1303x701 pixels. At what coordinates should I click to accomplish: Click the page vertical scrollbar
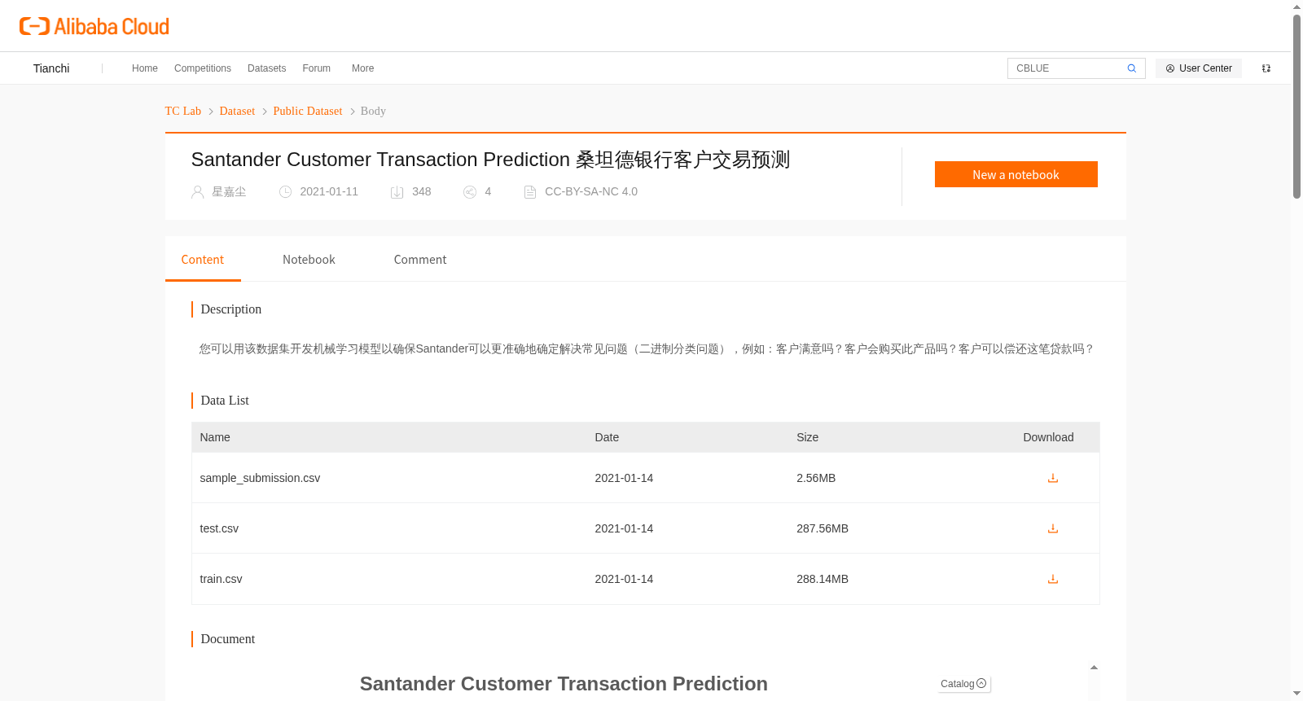pyautogui.click(x=1296, y=106)
